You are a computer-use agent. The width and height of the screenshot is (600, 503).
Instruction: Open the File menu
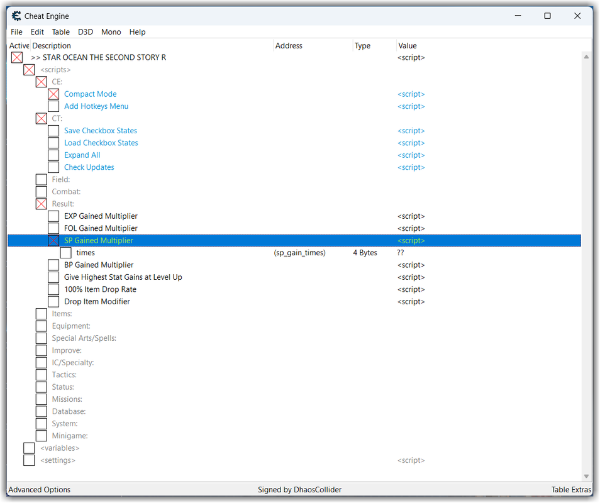(16, 32)
